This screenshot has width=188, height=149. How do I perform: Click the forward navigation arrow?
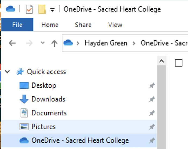click(29, 43)
